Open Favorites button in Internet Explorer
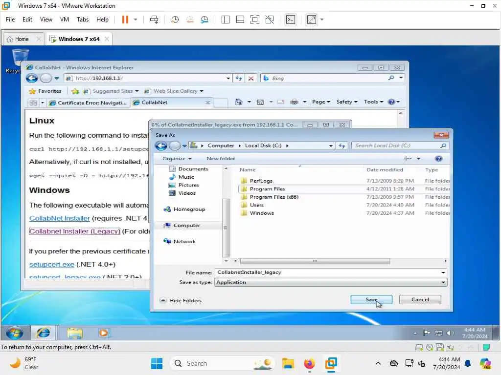 [45, 91]
